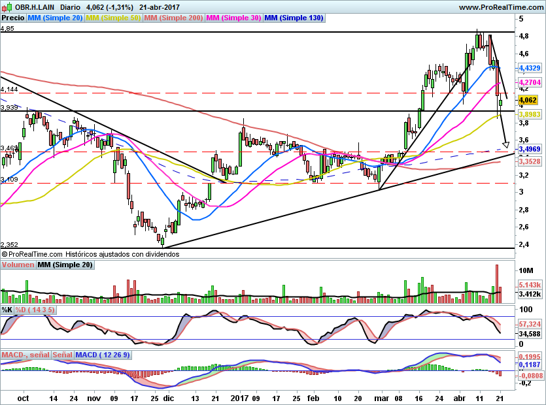Toggle the blue MM (Simple 20) price label

coord(55,18)
